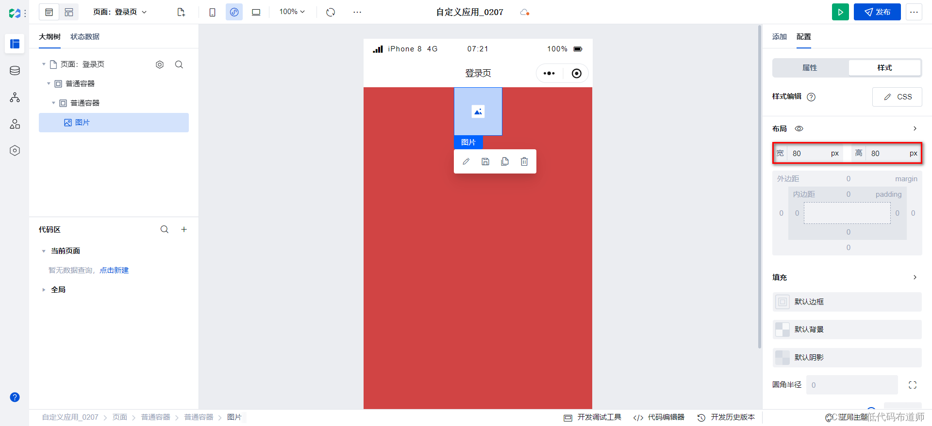932x426 pixels.
Task: Copy the selected image component
Action: tap(505, 161)
